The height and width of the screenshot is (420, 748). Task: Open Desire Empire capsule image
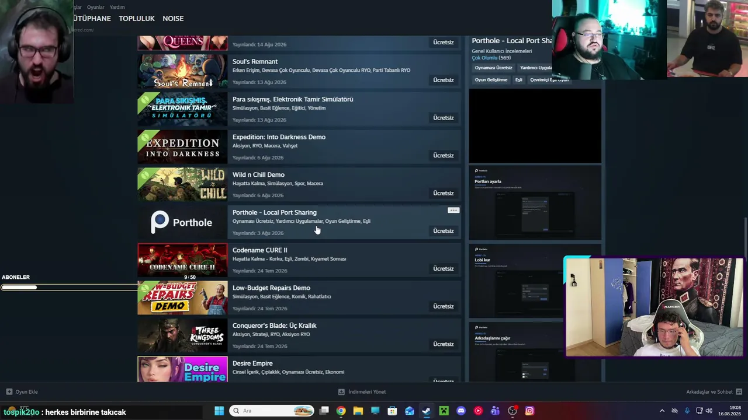point(182,369)
